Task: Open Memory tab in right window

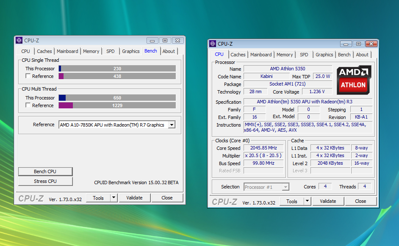Action: pyautogui.click(x=285, y=55)
